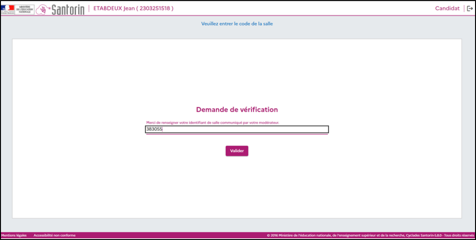Click the 'Merci de renseigner votre identifiant' label

[x=212, y=123]
